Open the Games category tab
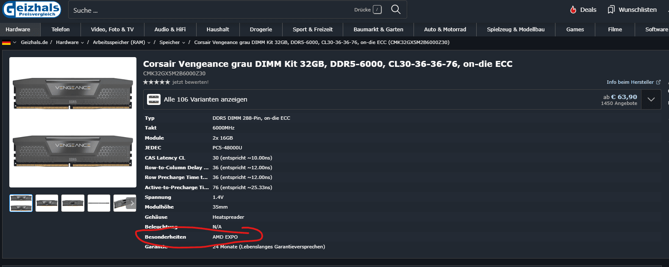The width and height of the screenshot is (669, 267). (575, 30)
